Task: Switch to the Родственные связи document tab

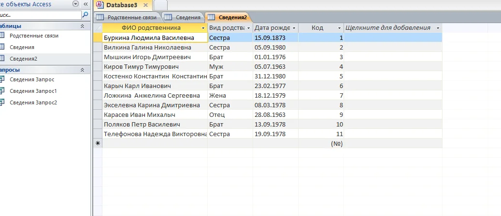Action: click(x=128, y=17)
